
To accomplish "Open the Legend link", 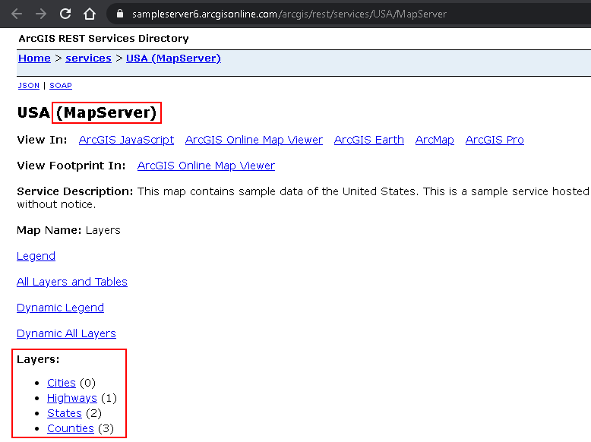I will 36,256.
